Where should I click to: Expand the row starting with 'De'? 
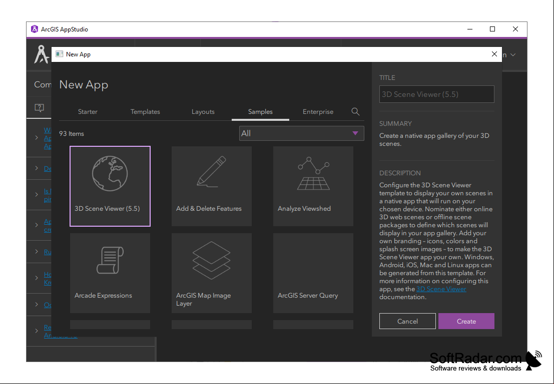(x=37, y=168)
